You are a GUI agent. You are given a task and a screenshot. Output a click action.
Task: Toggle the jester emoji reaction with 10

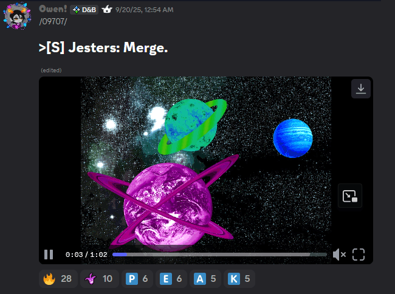click(x=98, y=279)
